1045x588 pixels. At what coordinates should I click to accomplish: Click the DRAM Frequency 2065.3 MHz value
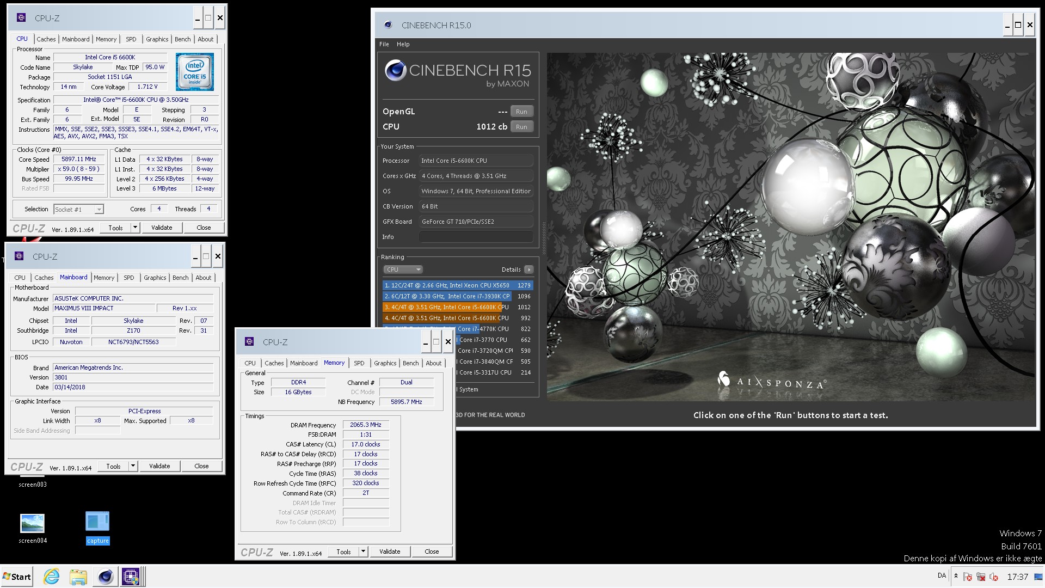[x=366, y=425]
